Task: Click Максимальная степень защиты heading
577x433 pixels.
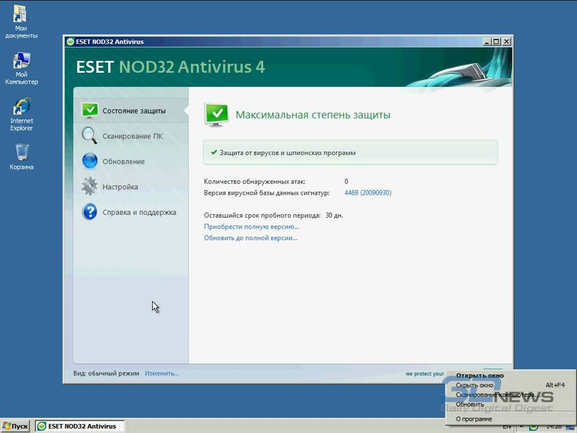Action: coord(313,115)
